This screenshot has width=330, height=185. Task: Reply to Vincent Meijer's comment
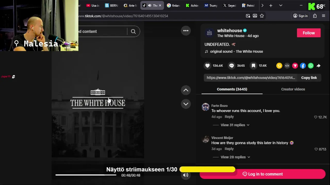click(x=229, y=149)
